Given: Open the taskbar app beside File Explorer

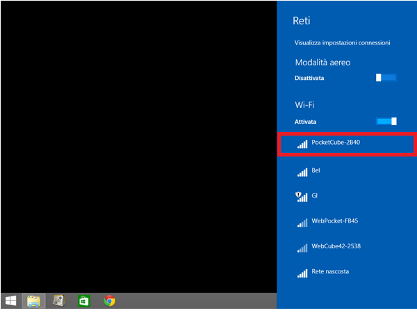Looking at the screenshot, I should [x=59, y=300].
